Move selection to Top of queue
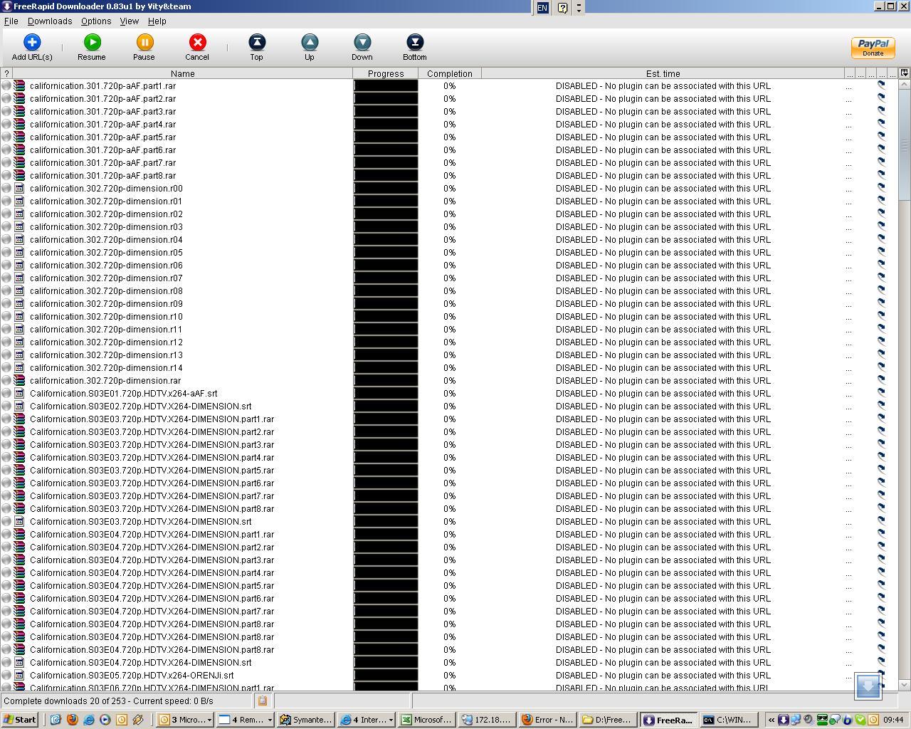 click(x=256, y=43)
